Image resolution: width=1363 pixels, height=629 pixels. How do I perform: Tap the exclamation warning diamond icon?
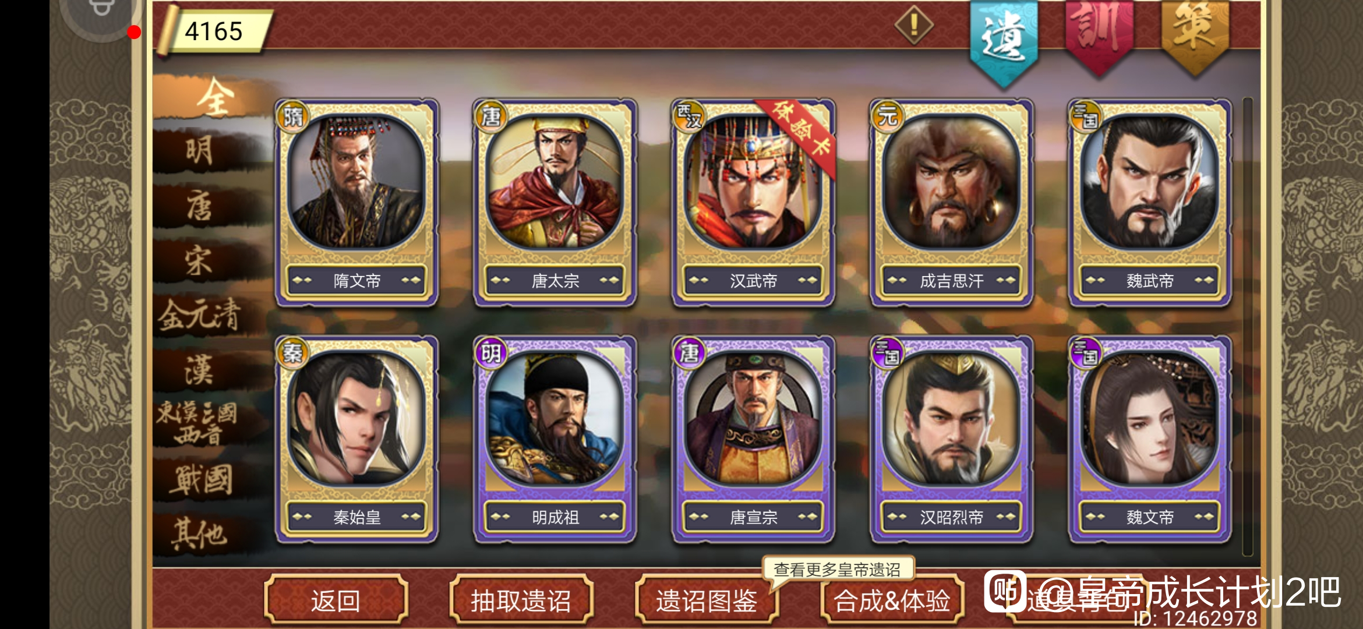click(x=914, y=25)
